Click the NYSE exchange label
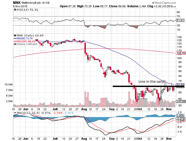The width and height of the screenshot is (186, 141). (46, 3)
